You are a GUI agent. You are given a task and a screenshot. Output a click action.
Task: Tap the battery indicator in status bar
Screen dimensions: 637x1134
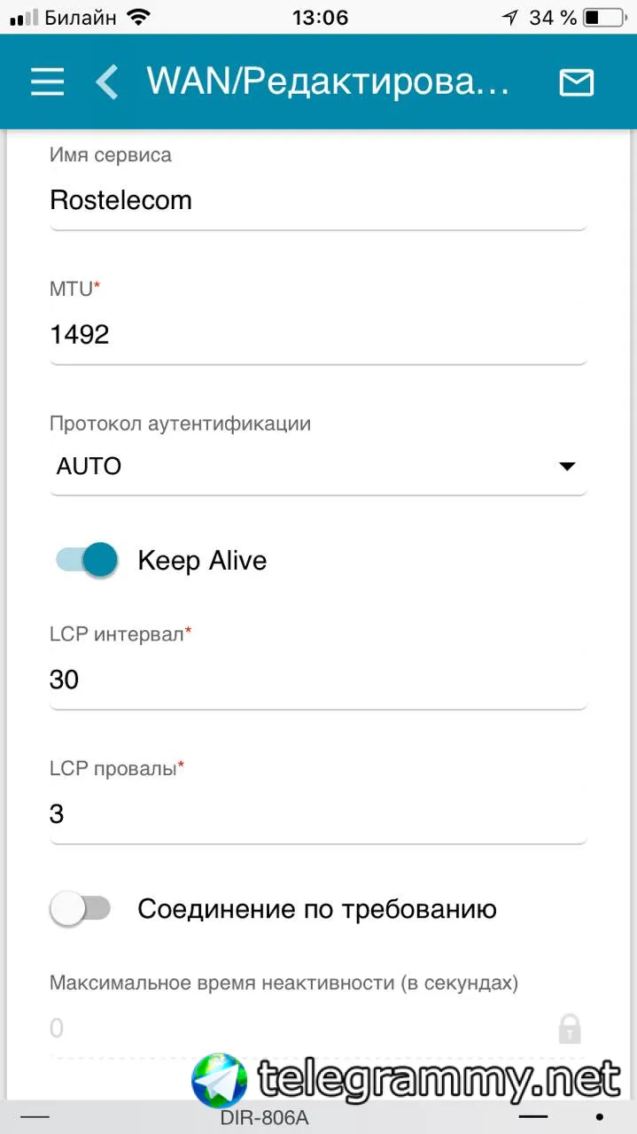[x=603, y=17]
